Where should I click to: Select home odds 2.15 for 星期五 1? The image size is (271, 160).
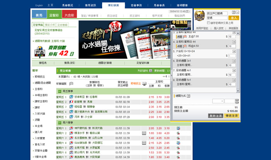(151, 97)
